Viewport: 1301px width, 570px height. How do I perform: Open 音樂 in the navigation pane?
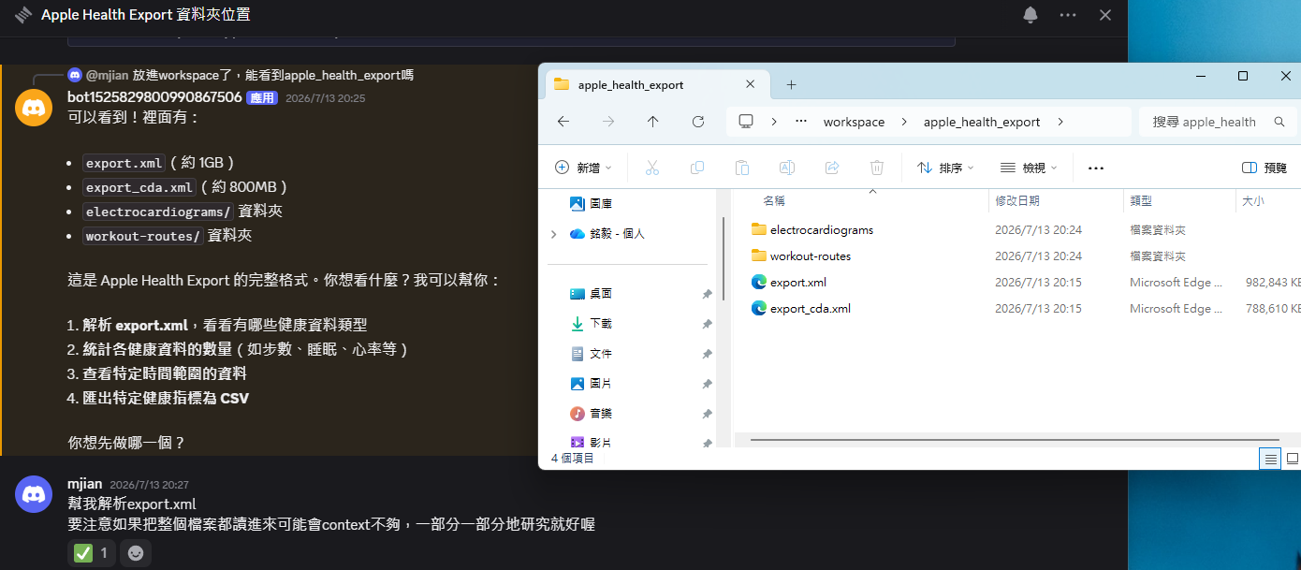tap(601, 413)
